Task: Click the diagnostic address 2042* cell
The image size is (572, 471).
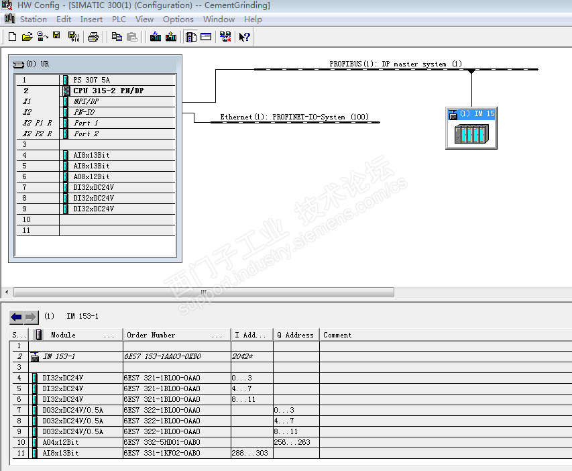Action: click(252, 356)
